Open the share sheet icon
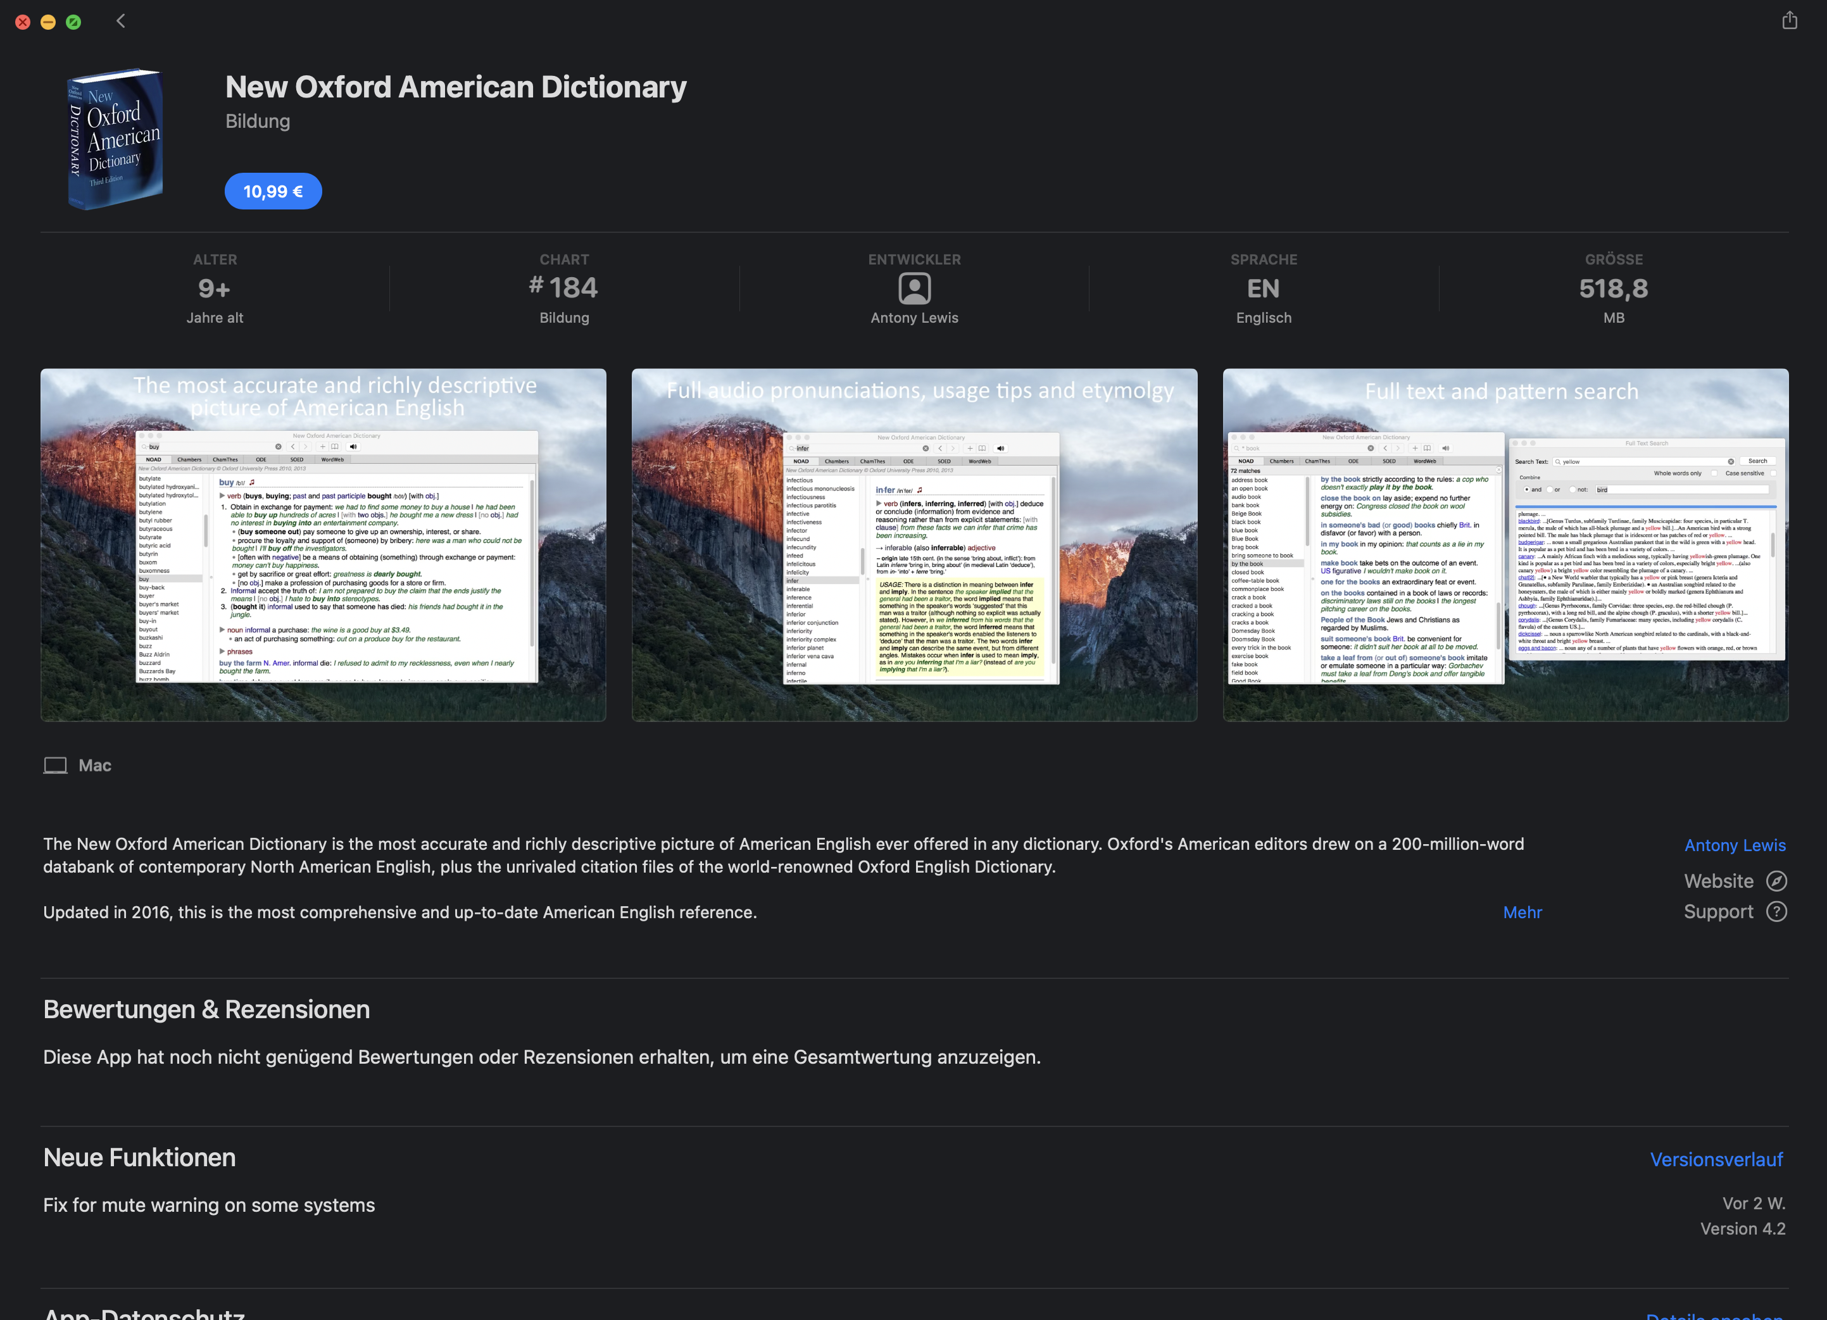The image size is (1827, 1320). [x=1789, y=20]
